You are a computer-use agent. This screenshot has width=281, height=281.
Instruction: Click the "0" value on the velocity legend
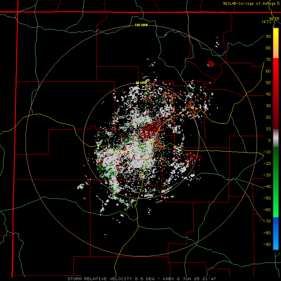pos(269,140)
